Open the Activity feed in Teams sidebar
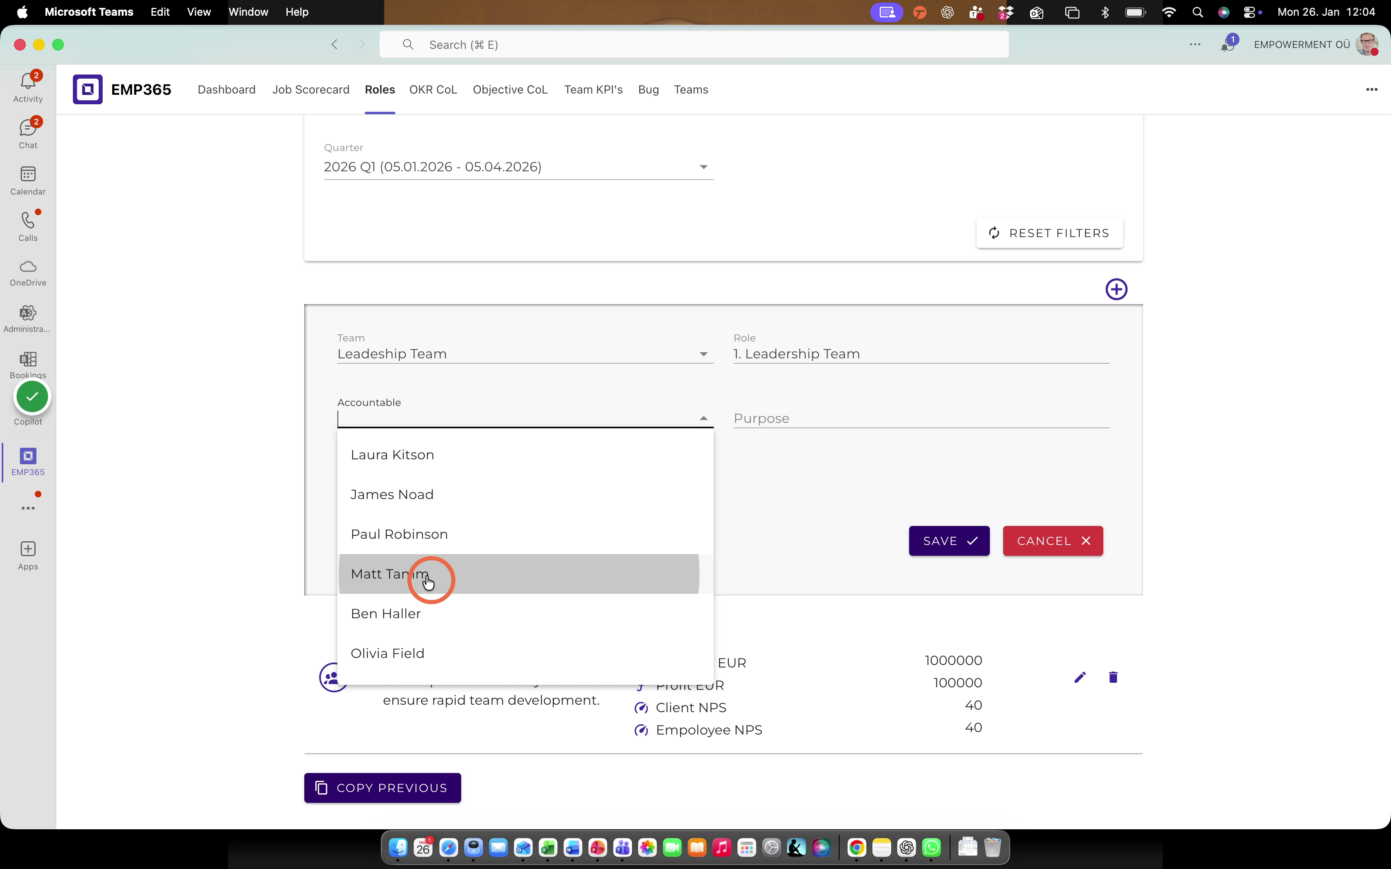Image resolution: width=1391 pixels, height=869 pixels. (x=28, y=87)
